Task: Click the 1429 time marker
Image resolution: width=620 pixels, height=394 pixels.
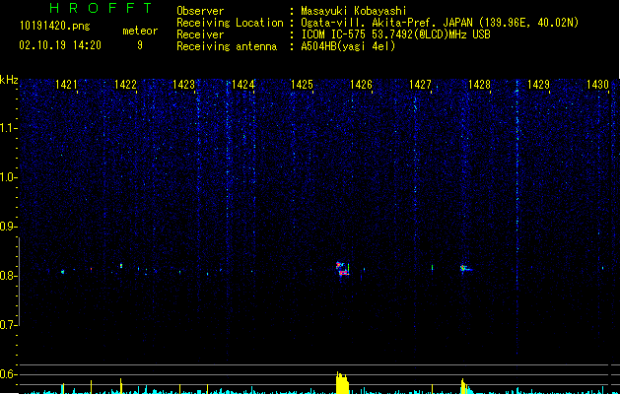Action: [538, 85]
